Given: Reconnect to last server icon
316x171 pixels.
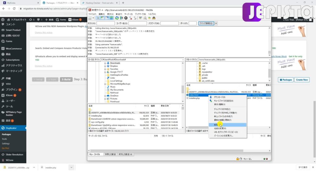Looking at the screenshot, I should (135, 18).
